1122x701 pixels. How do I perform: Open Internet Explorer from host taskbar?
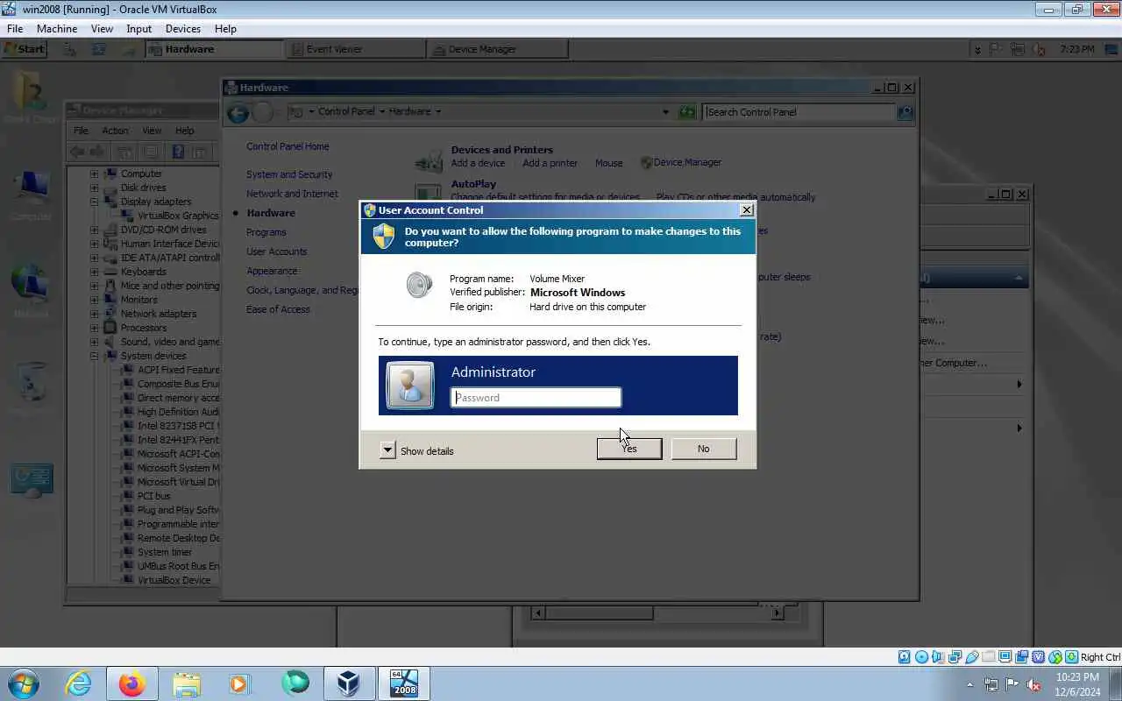[x=78, y=683]
